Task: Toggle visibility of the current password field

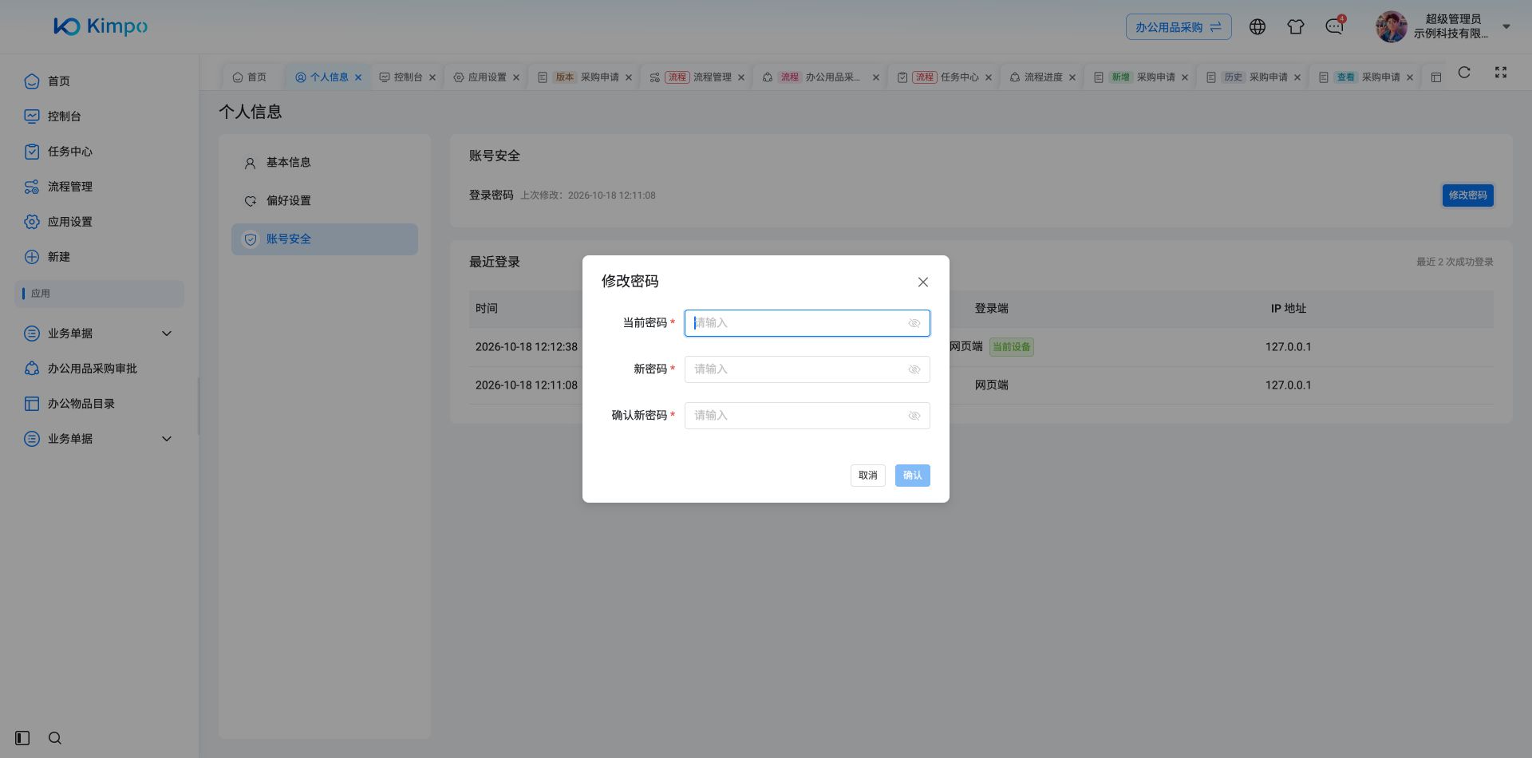Action: point(914,323)
